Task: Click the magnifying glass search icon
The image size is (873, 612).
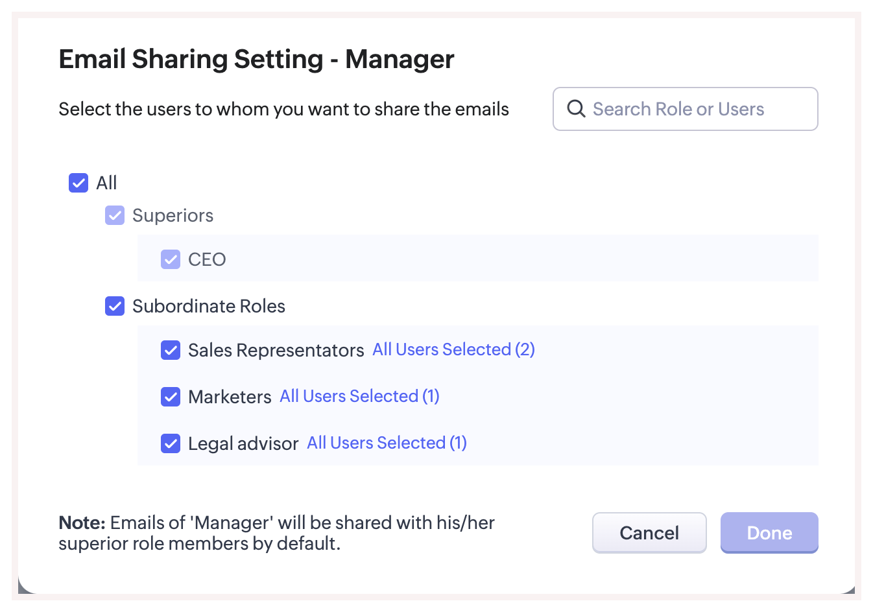Action: tap(576, 109)
